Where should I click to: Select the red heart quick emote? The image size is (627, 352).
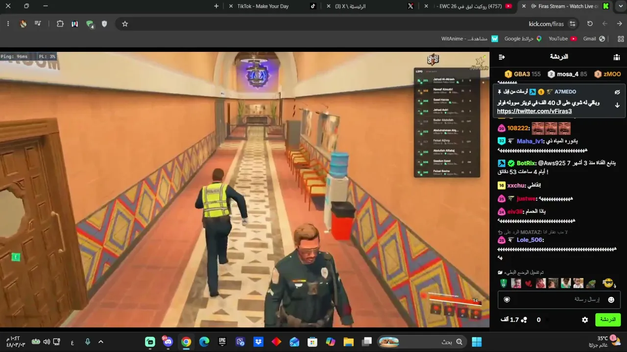528,284
